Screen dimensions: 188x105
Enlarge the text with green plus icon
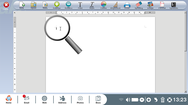pyautogui.click(x=57, y=5)
